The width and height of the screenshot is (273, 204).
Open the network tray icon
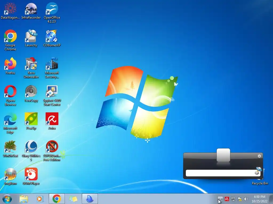coord(233,199)
